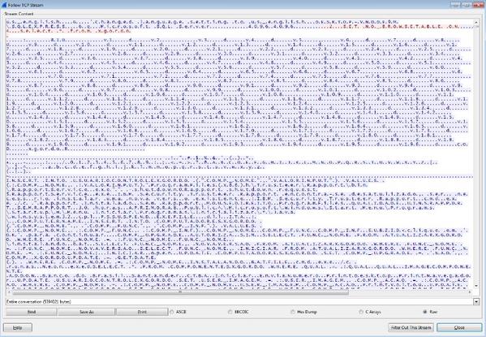Choose the EBCDIC radio option
486x337 pixels.
pyautogui.click(x=230, y=312)
